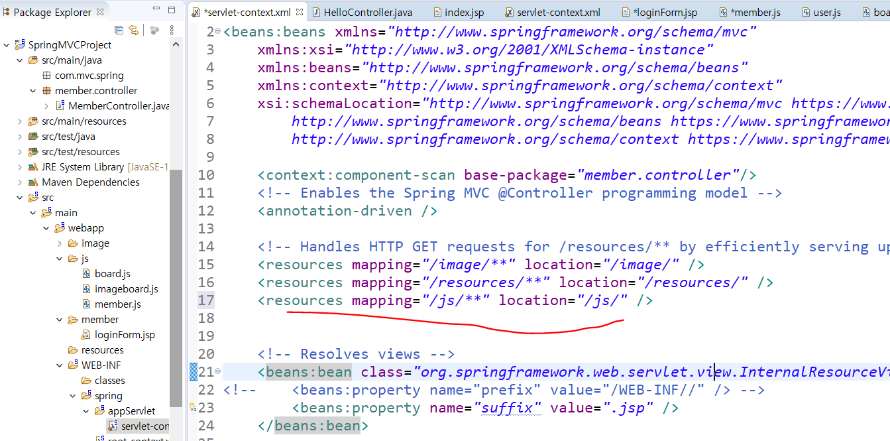Click src/test/java source folder icon
This screenshot has height=441, width=890.
click(33, 137)
